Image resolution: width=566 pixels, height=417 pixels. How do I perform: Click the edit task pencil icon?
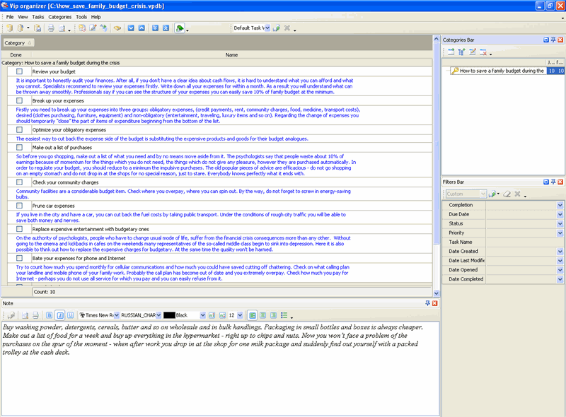tap(93, 28)
